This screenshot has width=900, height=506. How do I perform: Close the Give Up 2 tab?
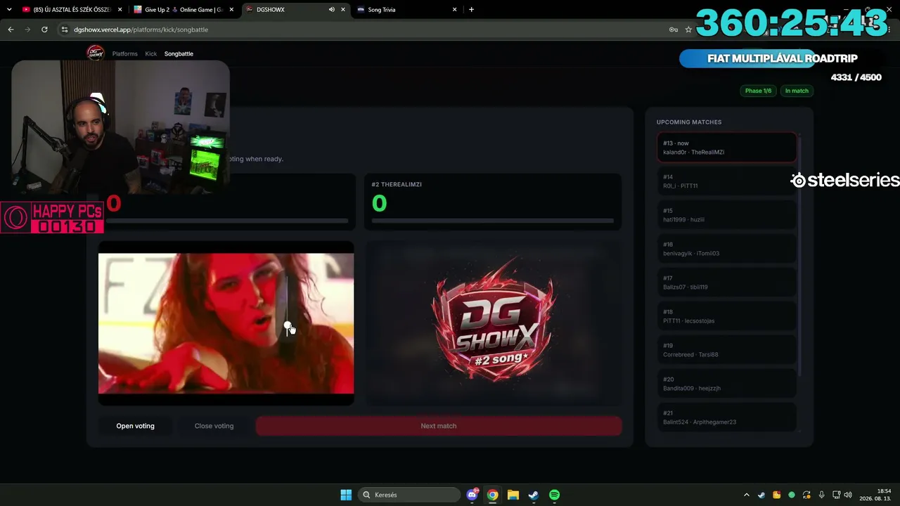click(231, 10)
